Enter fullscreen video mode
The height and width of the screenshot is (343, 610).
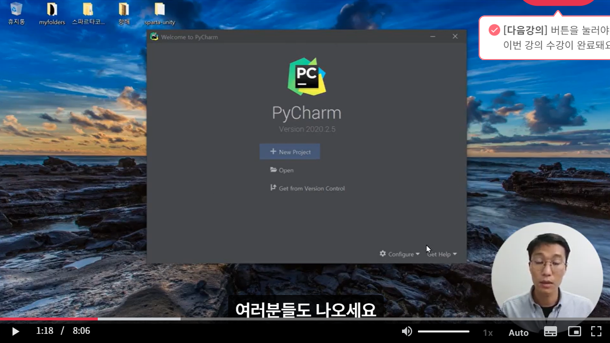(597, 331)
